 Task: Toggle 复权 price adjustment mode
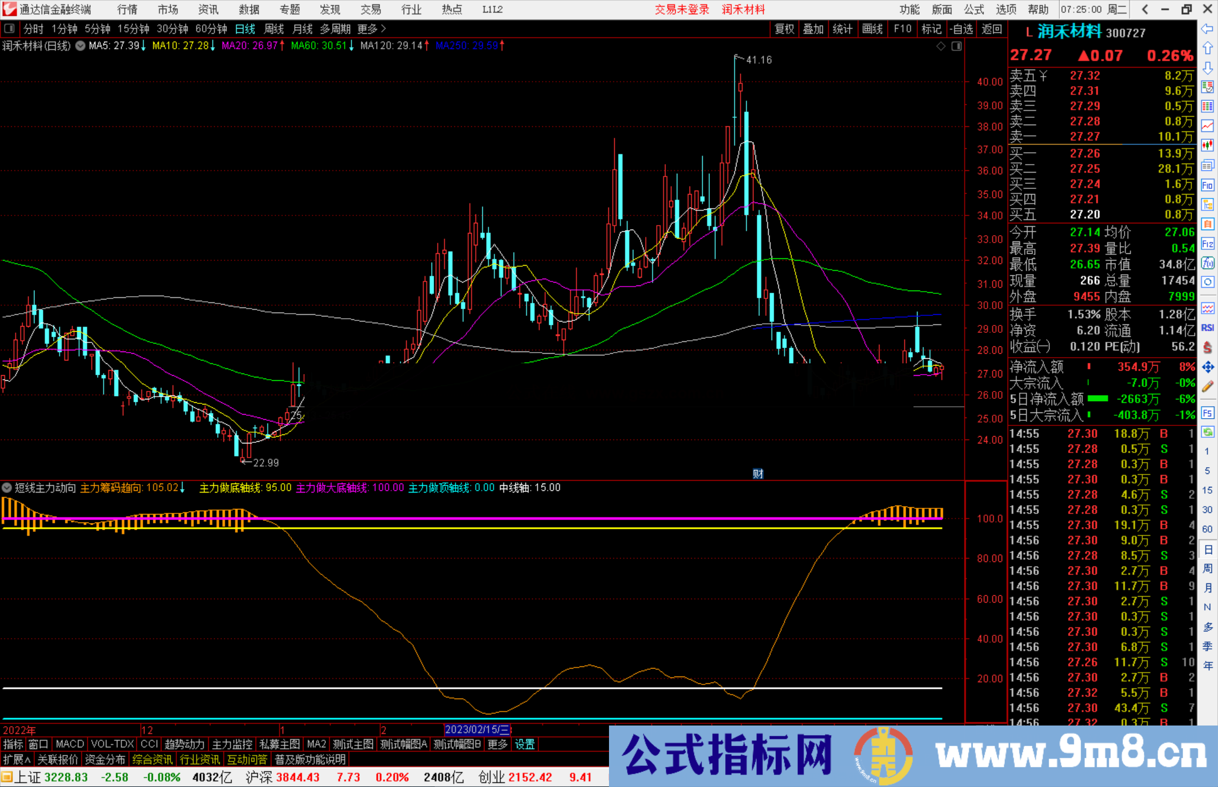[784, 29]
